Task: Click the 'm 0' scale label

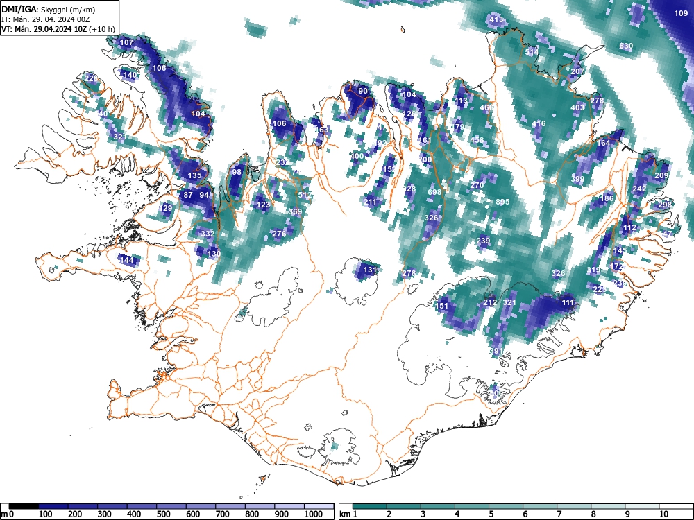Action: tap(8, 514)
